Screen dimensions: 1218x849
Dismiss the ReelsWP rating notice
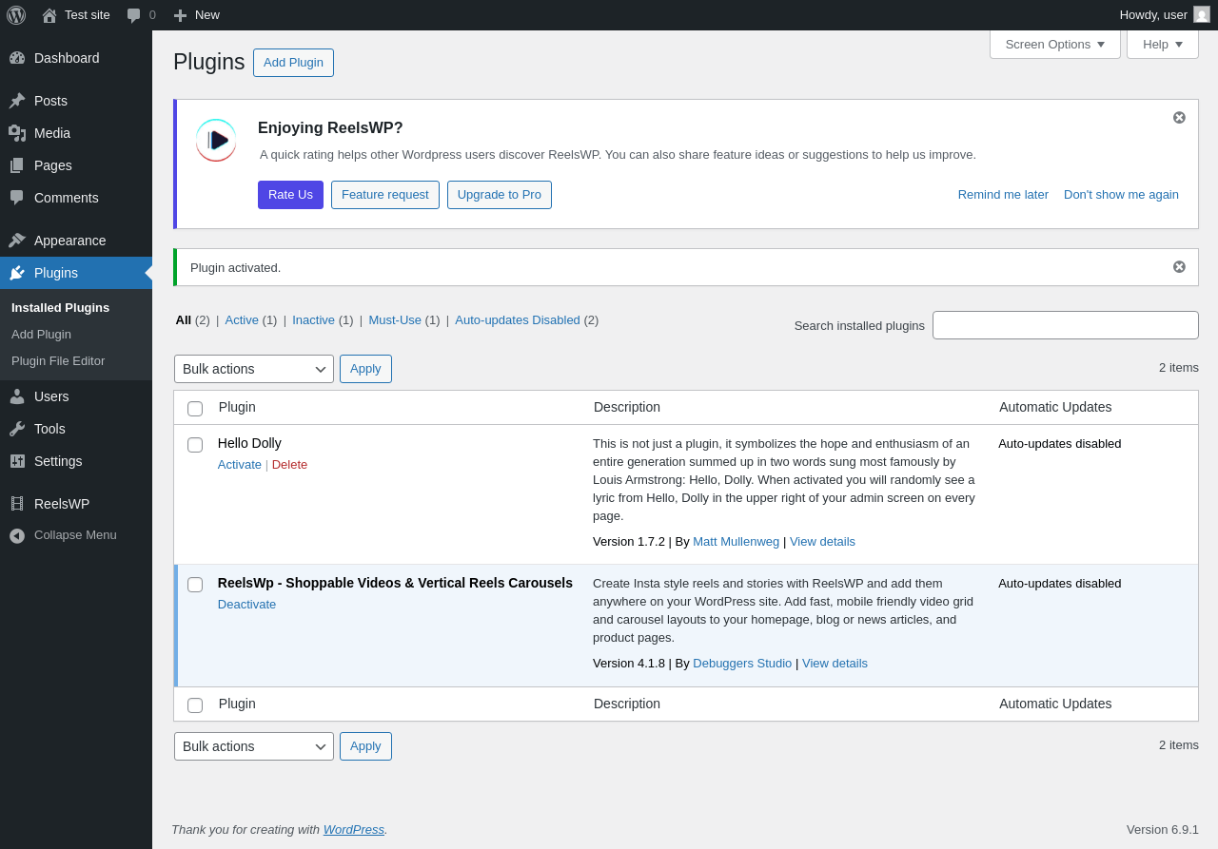point(1179,118)
